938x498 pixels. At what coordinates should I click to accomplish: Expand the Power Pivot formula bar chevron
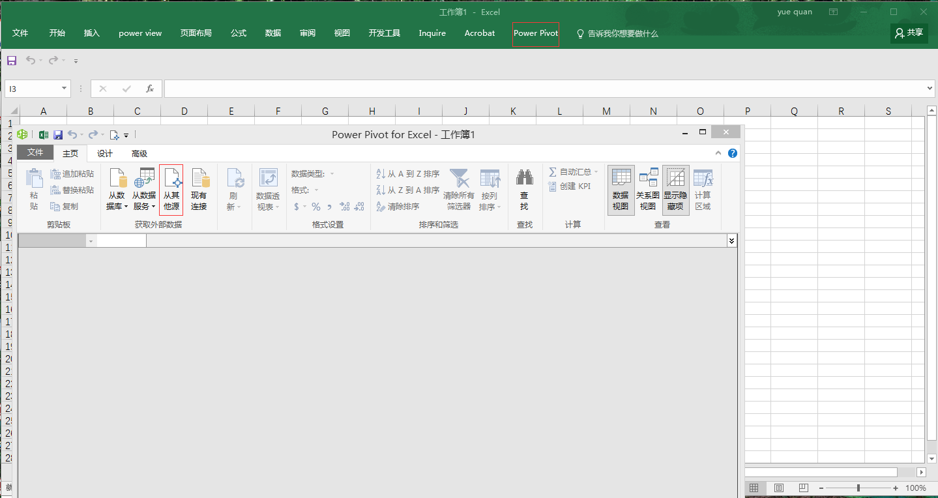pyautogui.click(x=731, y=241)
